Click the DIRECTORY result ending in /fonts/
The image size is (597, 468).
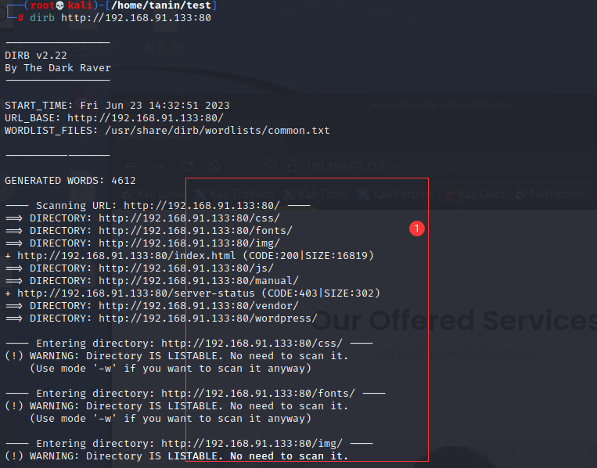click(149, 230)
